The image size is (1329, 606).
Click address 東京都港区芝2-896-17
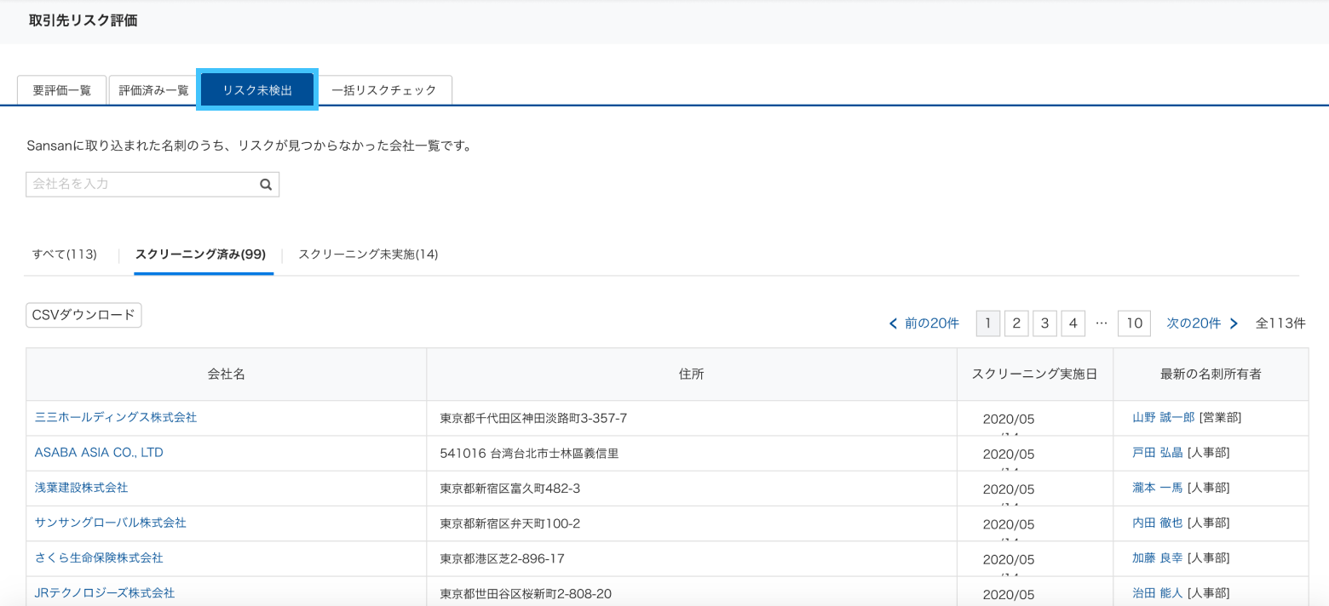pyautogui.click(x=502, y=558)
